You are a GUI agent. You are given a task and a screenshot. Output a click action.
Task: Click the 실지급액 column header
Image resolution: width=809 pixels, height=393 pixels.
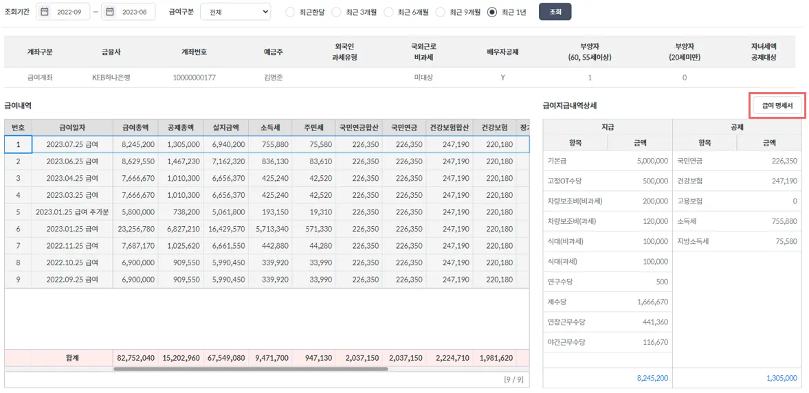[225, 127]
